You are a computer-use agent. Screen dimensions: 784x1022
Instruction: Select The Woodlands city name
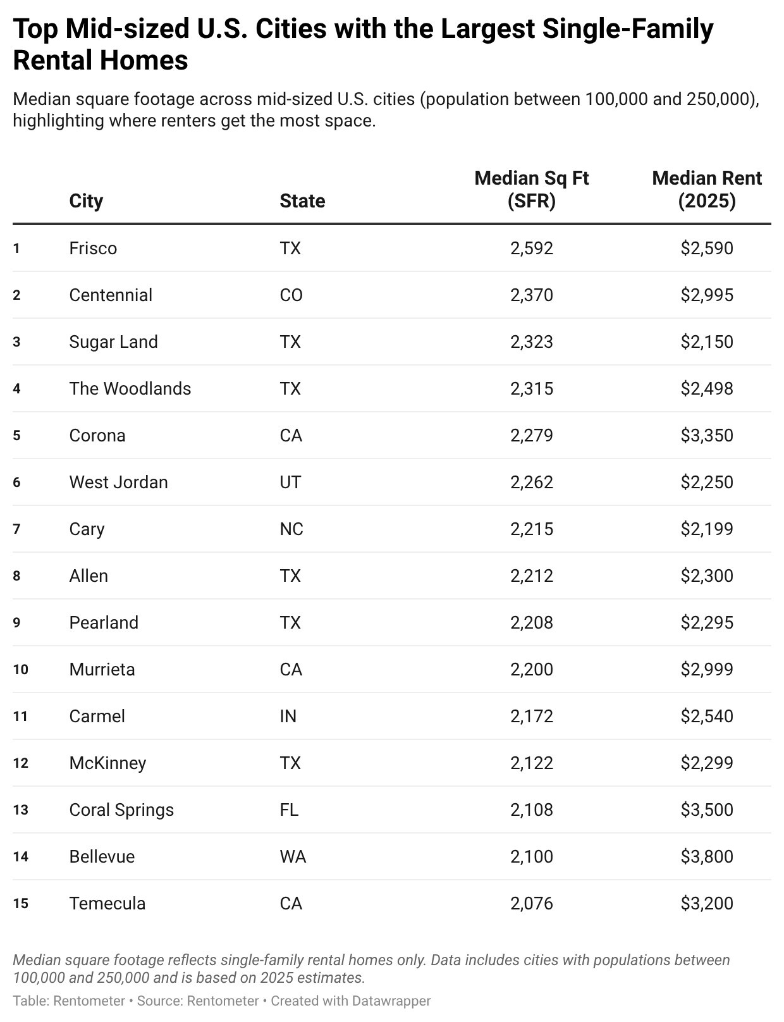pos(130,388)
